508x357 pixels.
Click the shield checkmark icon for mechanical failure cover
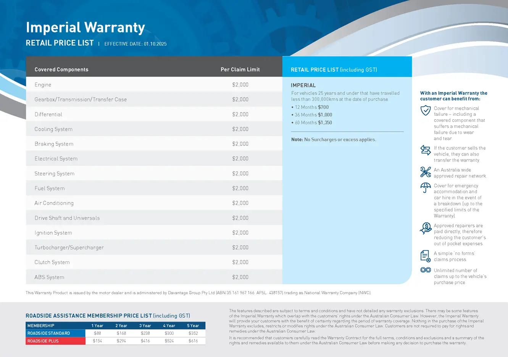(426, 110)
